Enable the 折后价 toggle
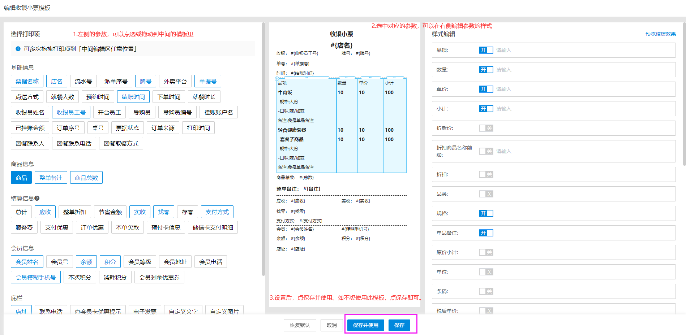This screenshot has height=335, width=686. tap(486, 128)
